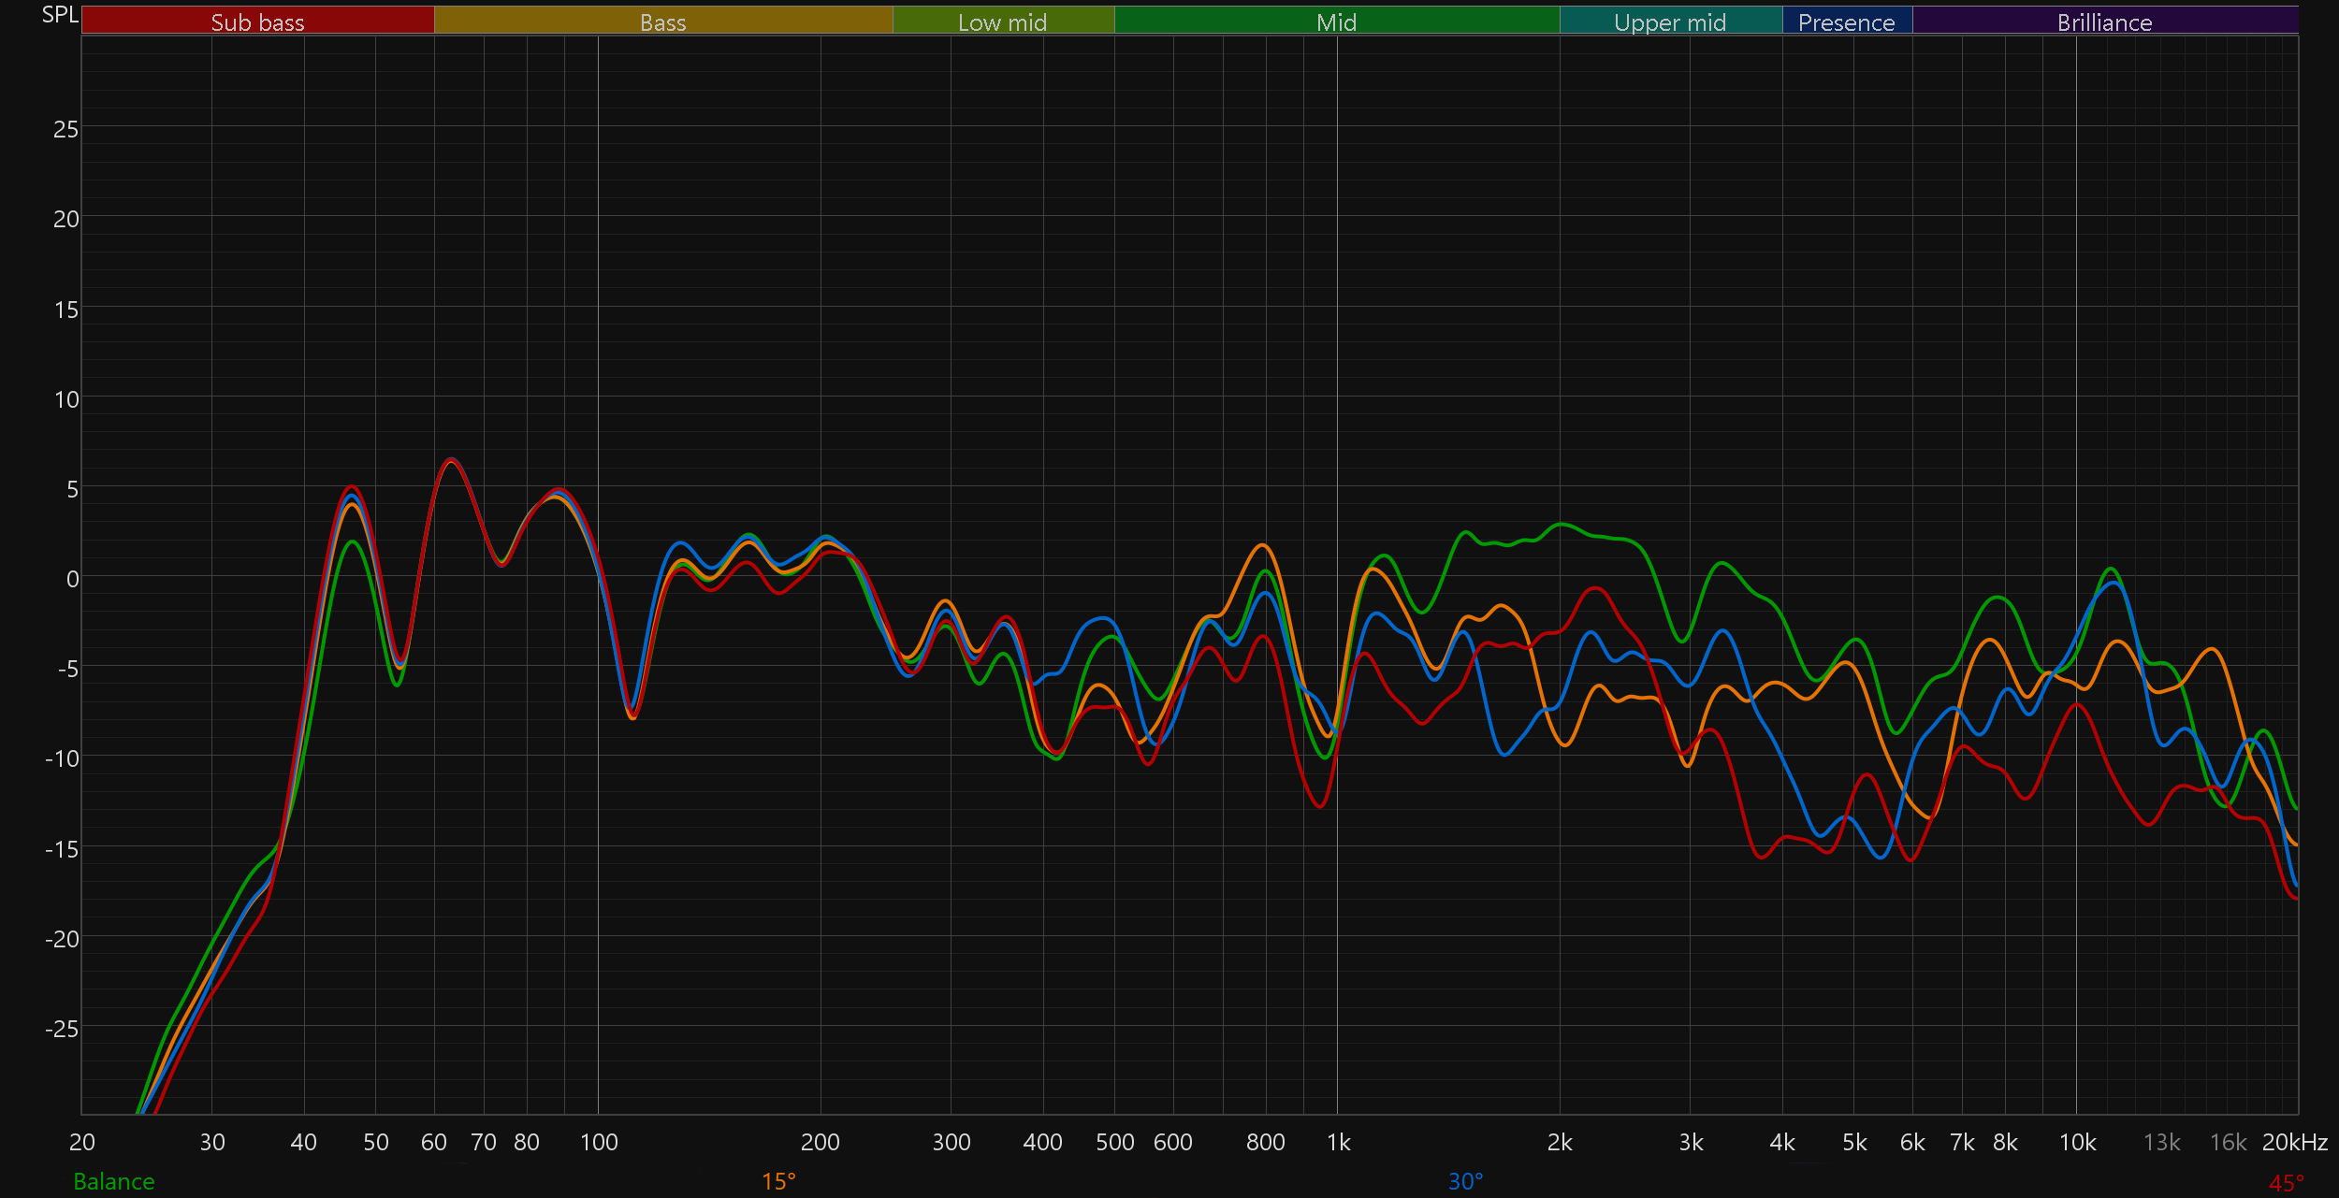Click the -25 dB SPL axis label
The width and height of the screenshot is (2339, 1198).
(x=62, y=1029)
